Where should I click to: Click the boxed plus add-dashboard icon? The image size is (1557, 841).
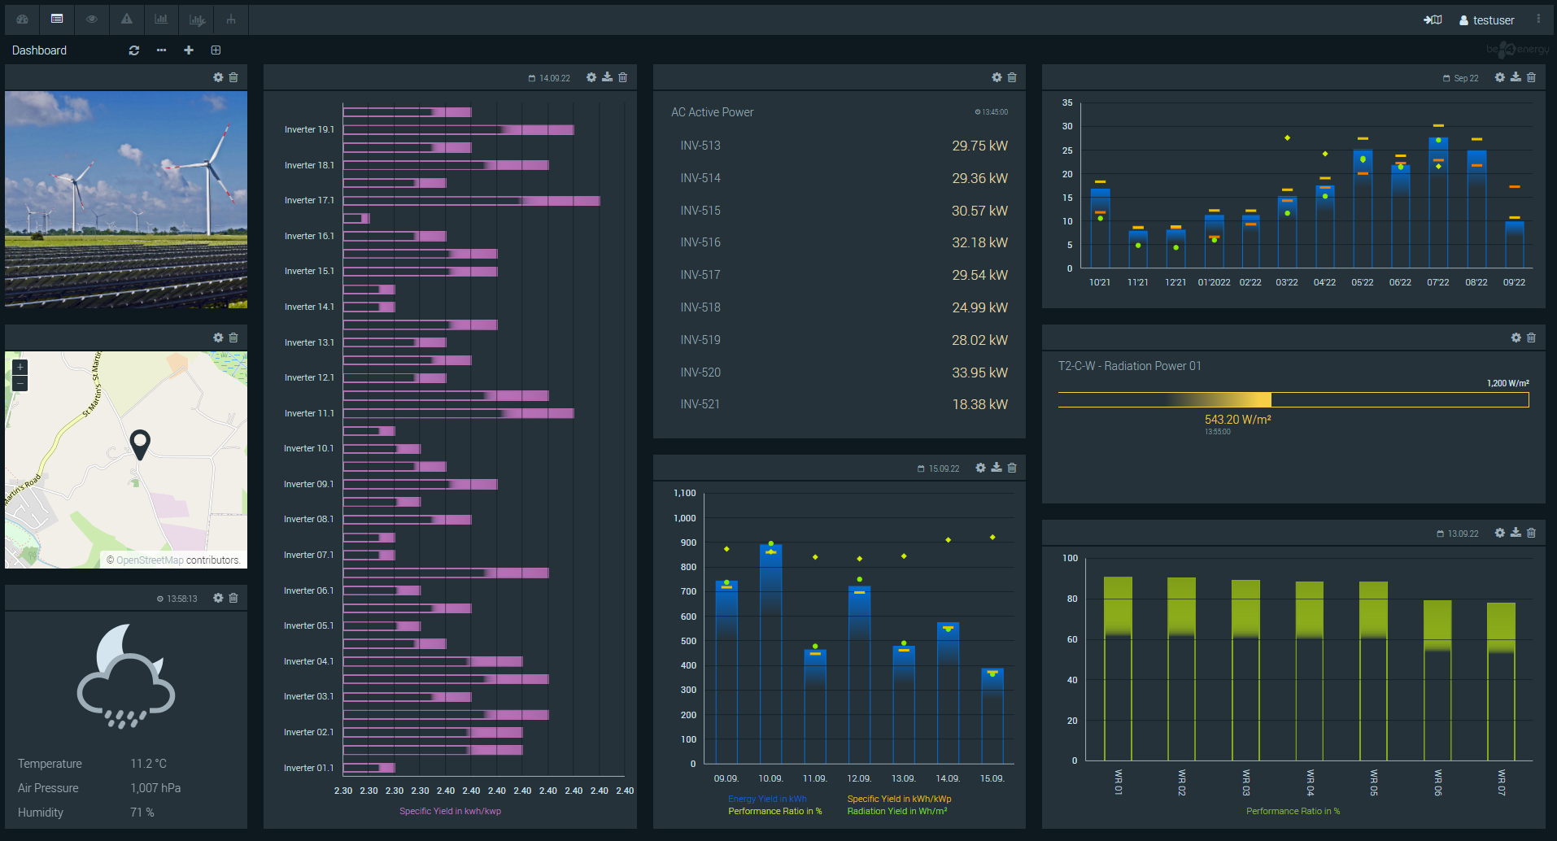[216, 50]
